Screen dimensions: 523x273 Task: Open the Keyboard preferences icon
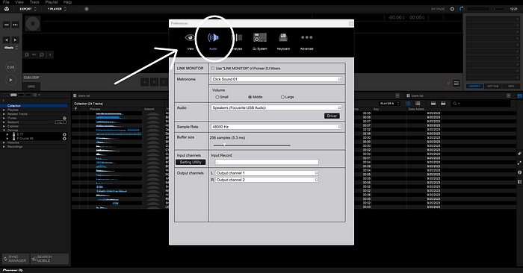coord(283,37)
